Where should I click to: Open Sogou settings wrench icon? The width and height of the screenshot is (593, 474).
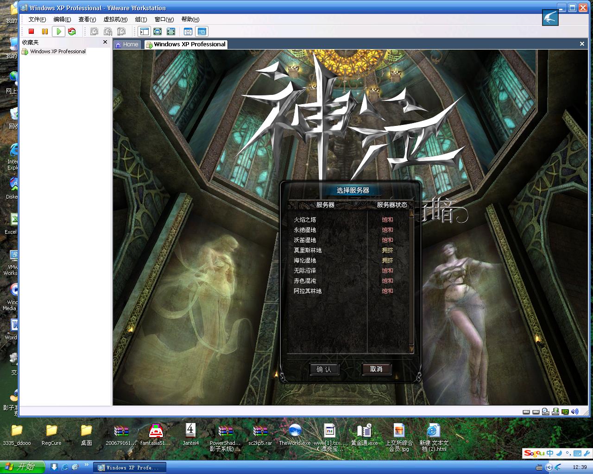[x=586, y=454]
